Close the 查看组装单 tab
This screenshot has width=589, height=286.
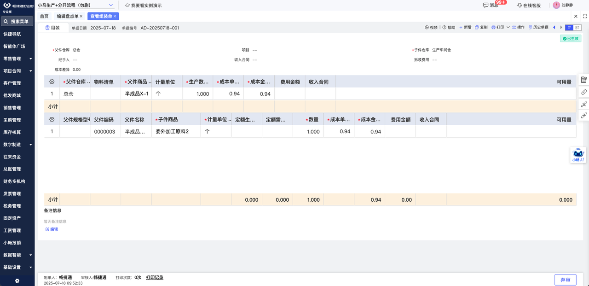pos(115,16)
